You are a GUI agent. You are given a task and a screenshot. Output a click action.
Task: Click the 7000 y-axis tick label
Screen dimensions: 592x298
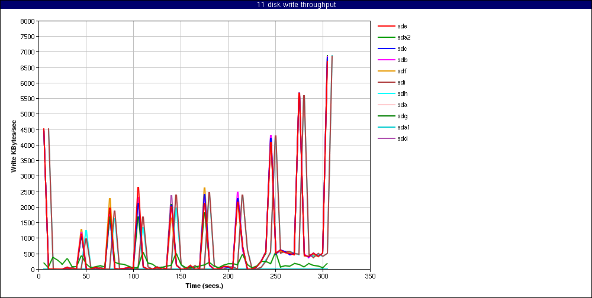coord(28,52)
